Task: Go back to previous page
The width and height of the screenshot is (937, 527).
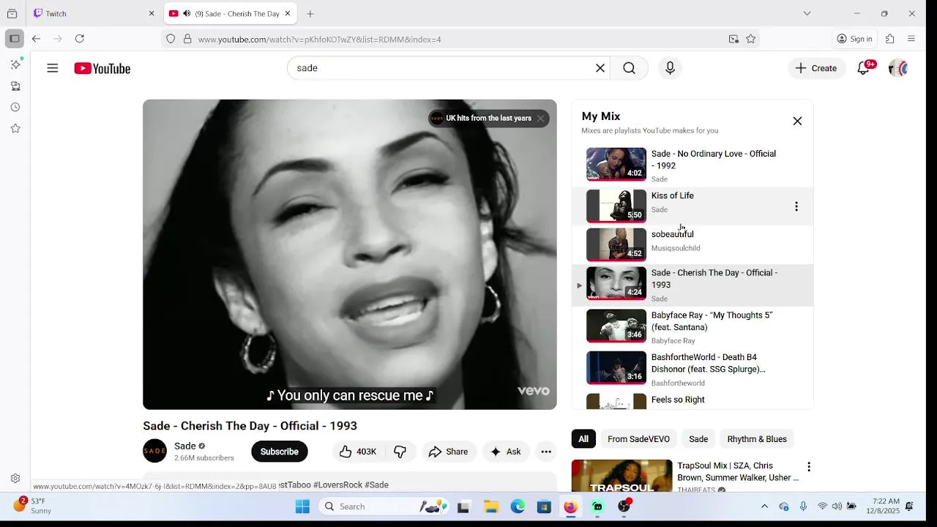Action: (x=36, y=39)
